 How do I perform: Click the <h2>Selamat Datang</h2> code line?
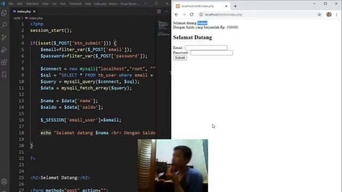click(60, 178)
